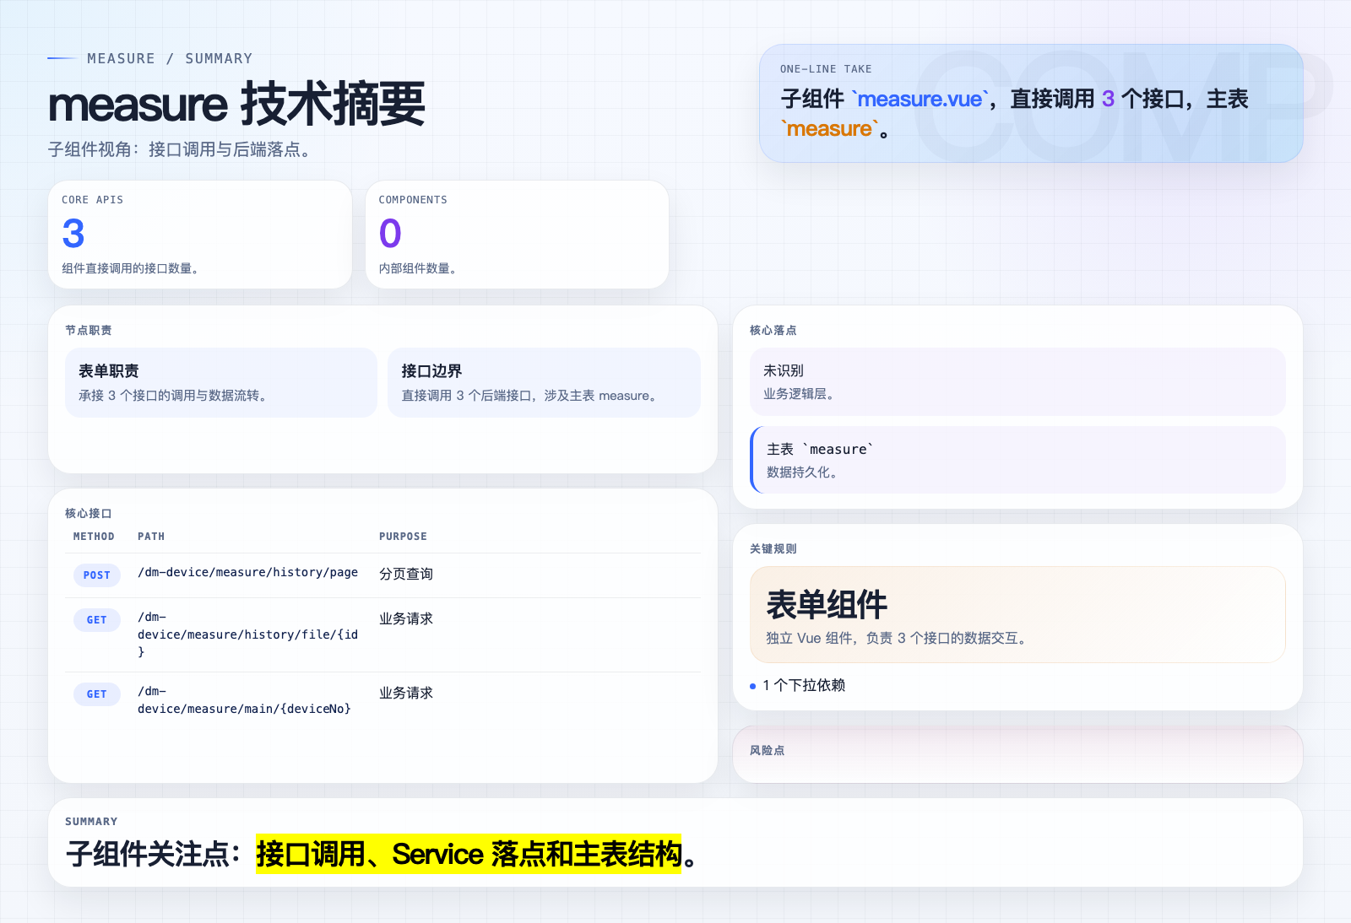1351x923 pixels.
Task: Click 业务请求 in the history/file row
Action: point(406,618)
